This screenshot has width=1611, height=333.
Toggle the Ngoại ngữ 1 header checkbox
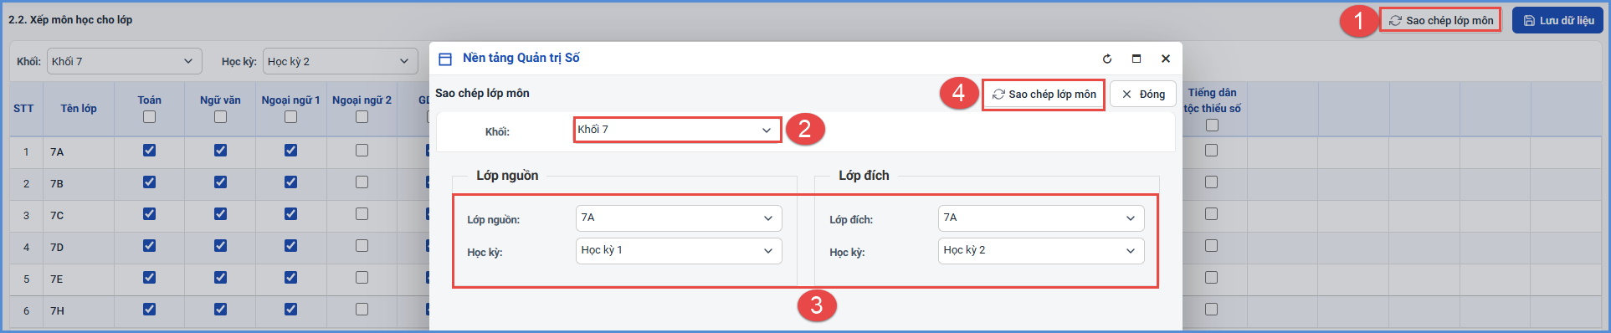pyautogui.click(x=290, y=117)
